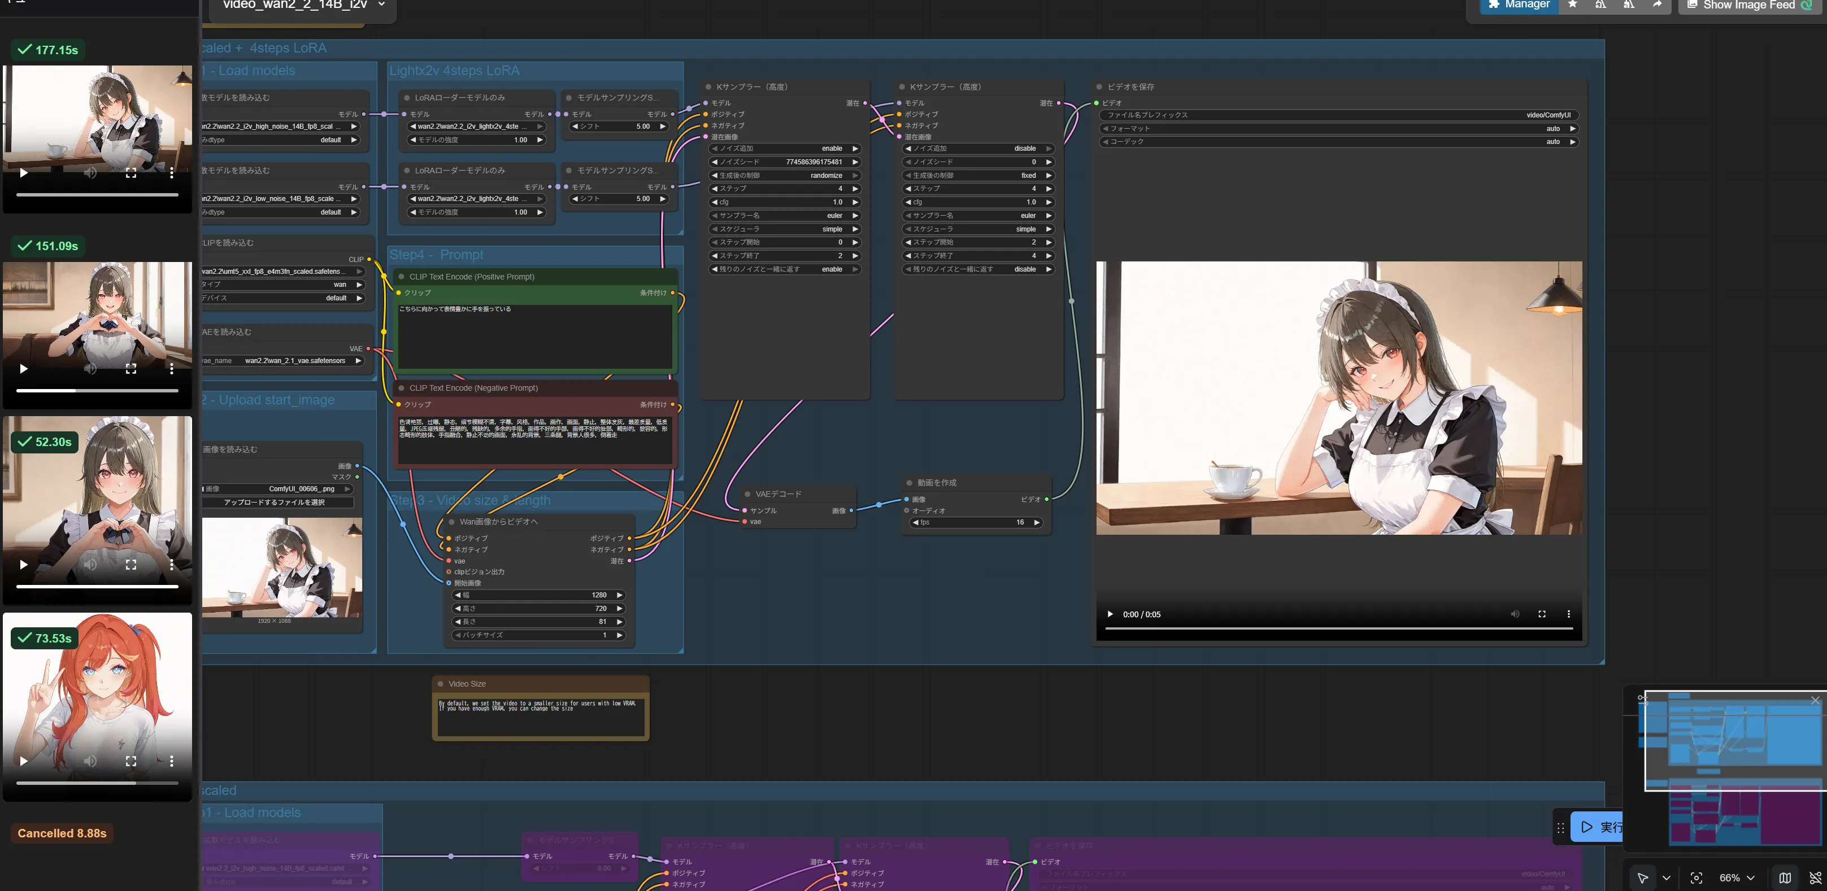Click the fit view icon in bottom toolbar
This screenshot has width=1827, height=891.
pyautogui.click(x=1696, y=877)
